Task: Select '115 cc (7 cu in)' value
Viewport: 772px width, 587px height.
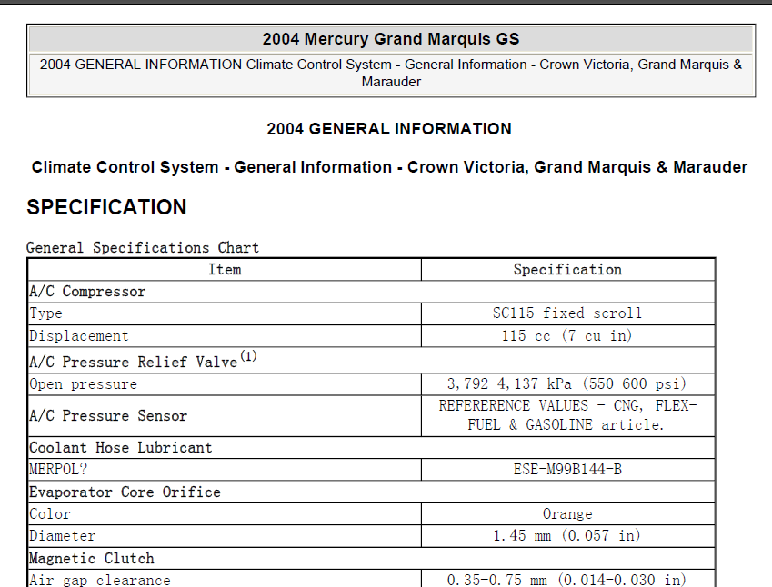Action: click(x=567, y=336)
